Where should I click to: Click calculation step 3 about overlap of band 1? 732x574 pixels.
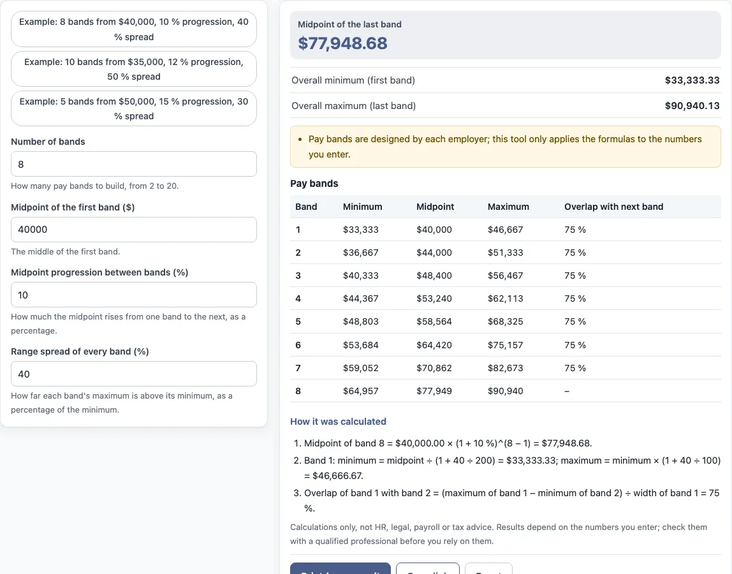click(x=511, y=500)
